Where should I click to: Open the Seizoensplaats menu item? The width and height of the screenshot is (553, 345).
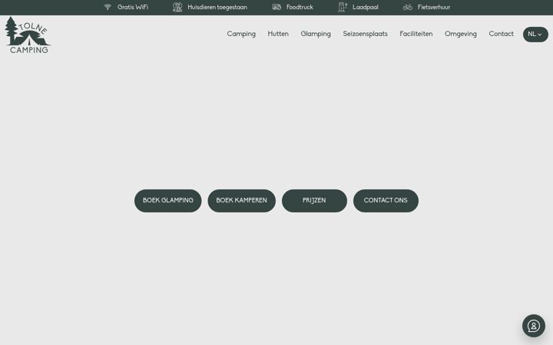[365, 34]
